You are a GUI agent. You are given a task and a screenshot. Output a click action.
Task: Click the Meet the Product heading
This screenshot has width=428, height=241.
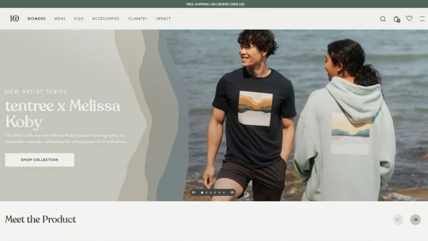tap(41, 219)
